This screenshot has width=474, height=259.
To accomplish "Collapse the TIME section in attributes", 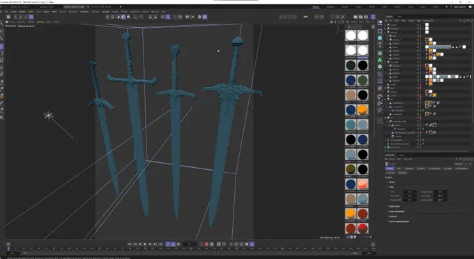I will tap(388, 187).
